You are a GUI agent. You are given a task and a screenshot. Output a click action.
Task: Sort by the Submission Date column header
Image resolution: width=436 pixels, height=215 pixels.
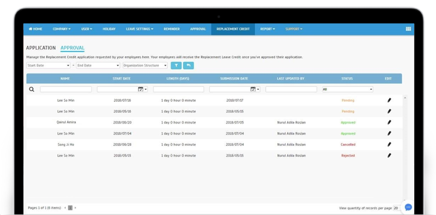pyautogui.click(x=234, y=78)
